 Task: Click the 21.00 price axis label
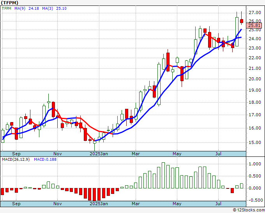[x=255, y=68]
